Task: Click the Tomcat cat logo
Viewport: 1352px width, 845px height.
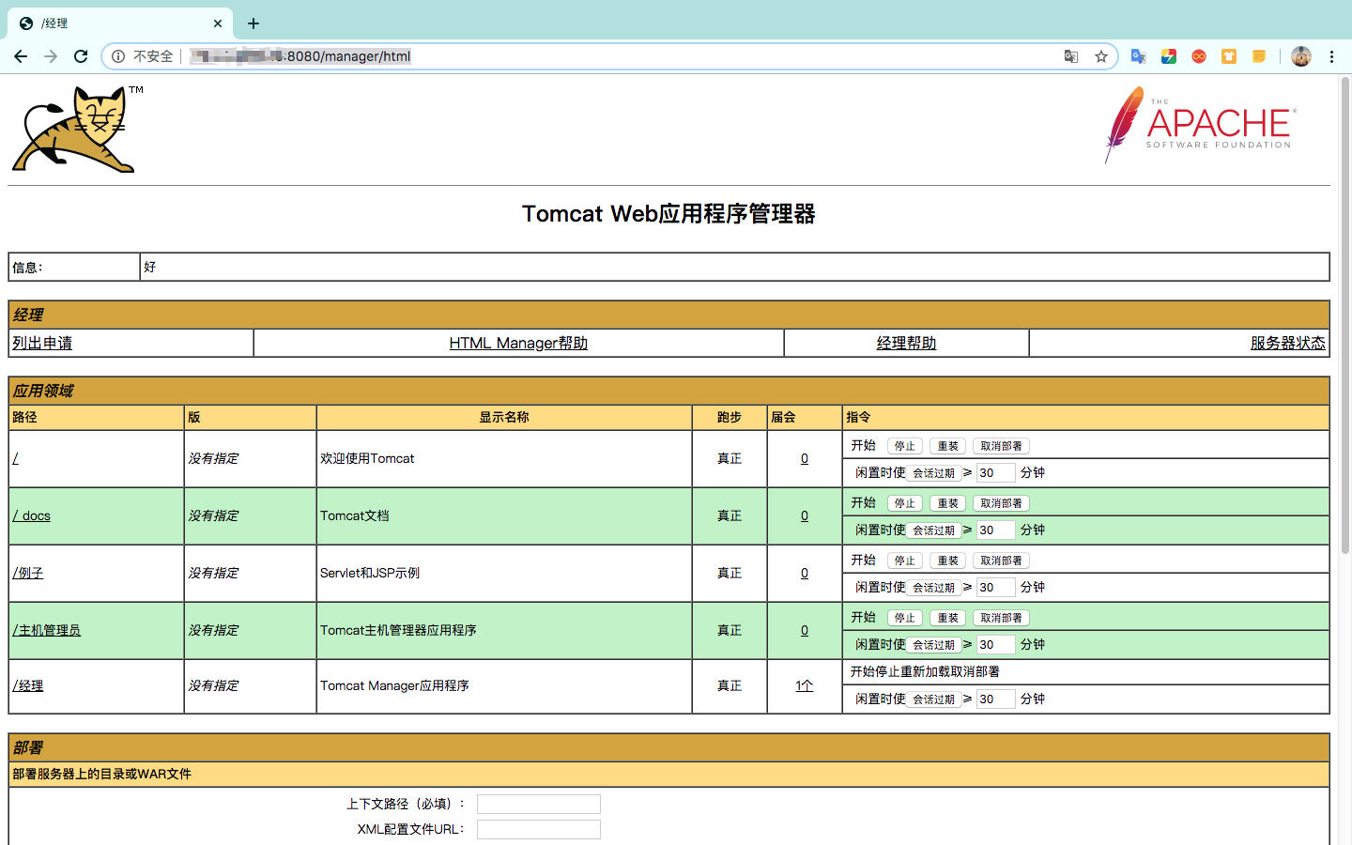Action: tap(75, 129)
